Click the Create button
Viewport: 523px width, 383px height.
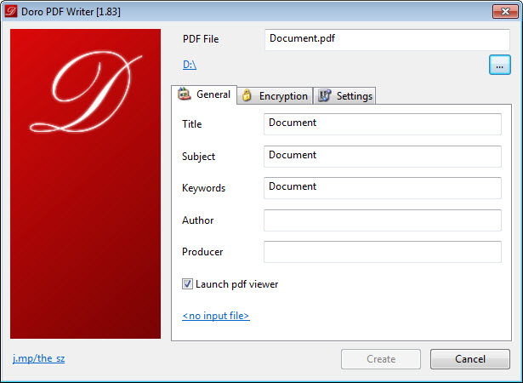point(381,359)
